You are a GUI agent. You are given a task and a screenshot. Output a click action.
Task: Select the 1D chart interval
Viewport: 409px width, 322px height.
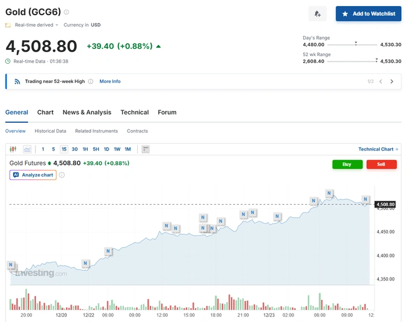point(106,149)
